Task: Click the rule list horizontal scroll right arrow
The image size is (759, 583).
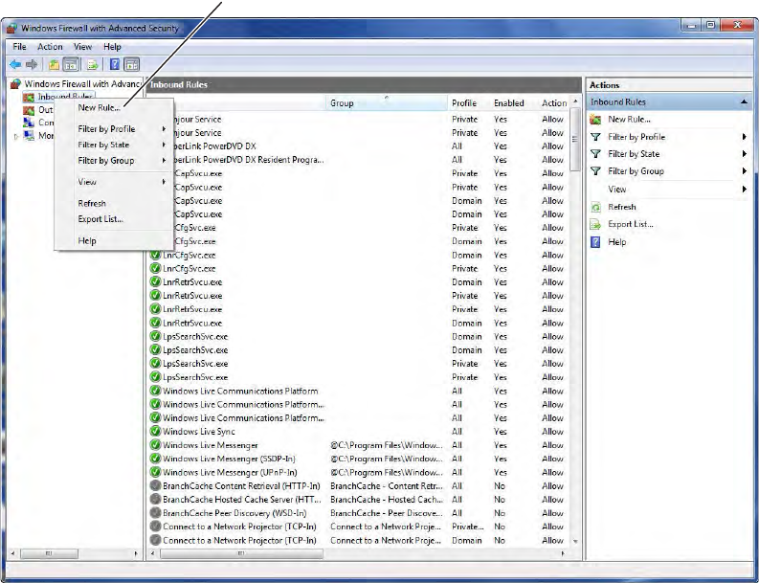Action: pyautogui.click(x=563, y=553)
